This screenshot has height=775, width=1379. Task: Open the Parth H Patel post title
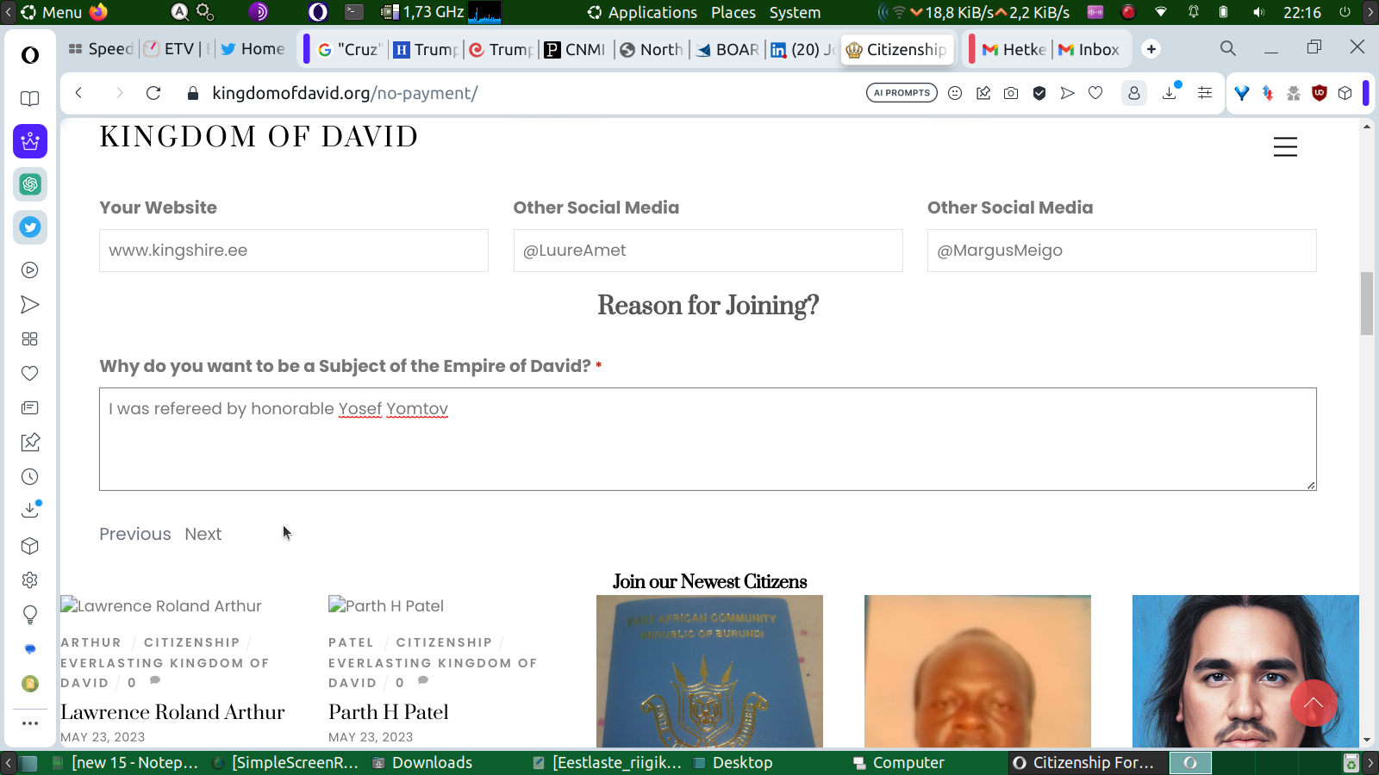tap(389, 712)
